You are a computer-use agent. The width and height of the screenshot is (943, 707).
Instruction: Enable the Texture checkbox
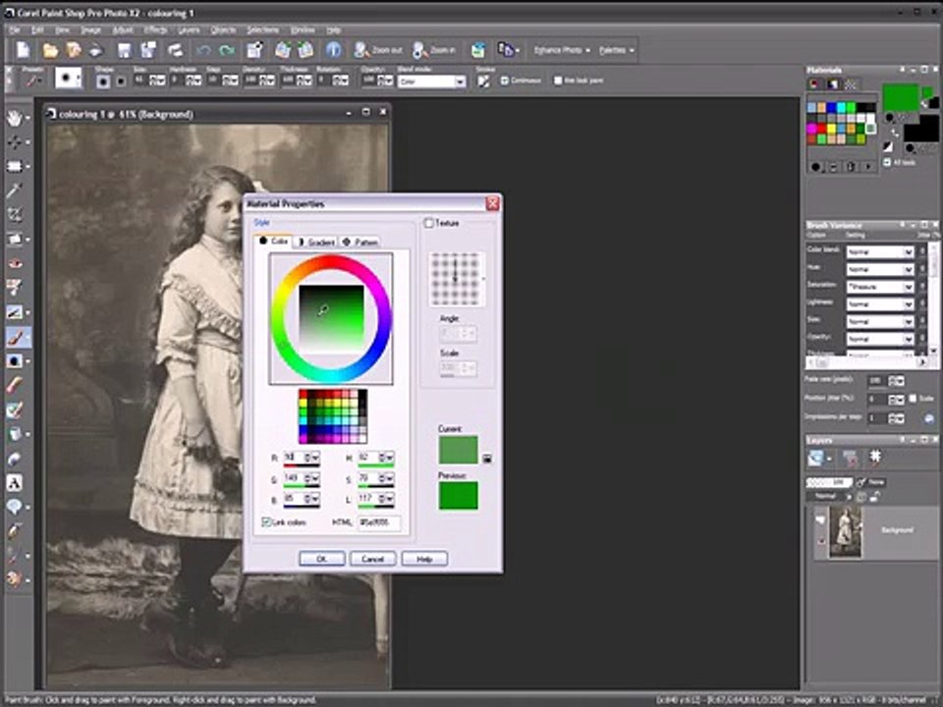point(429,223)
